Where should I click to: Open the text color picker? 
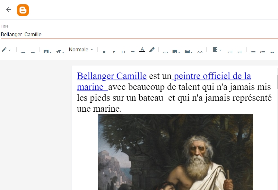[x=142, y=50]
